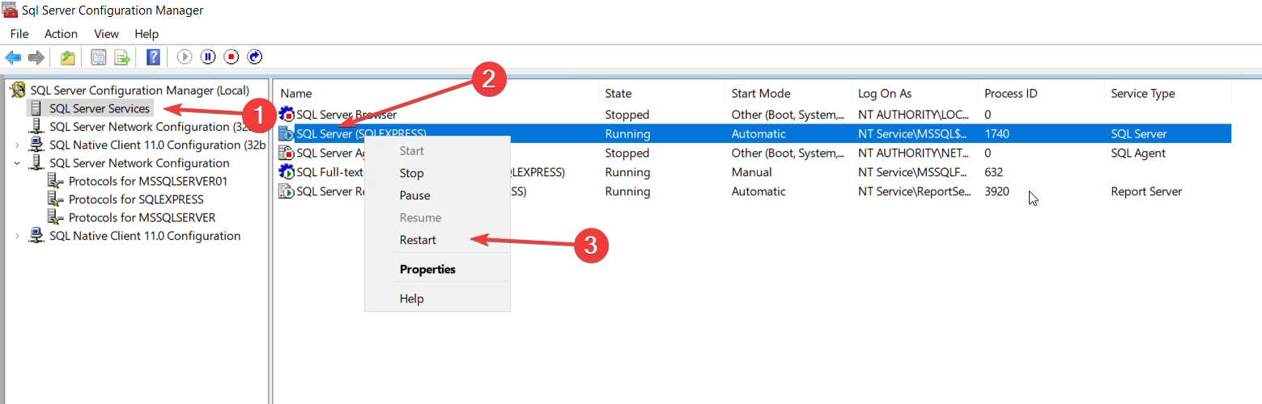Click the Stop Service toolbar icon
This screenshot has width=1262, height=404.
tap(232, 57)
